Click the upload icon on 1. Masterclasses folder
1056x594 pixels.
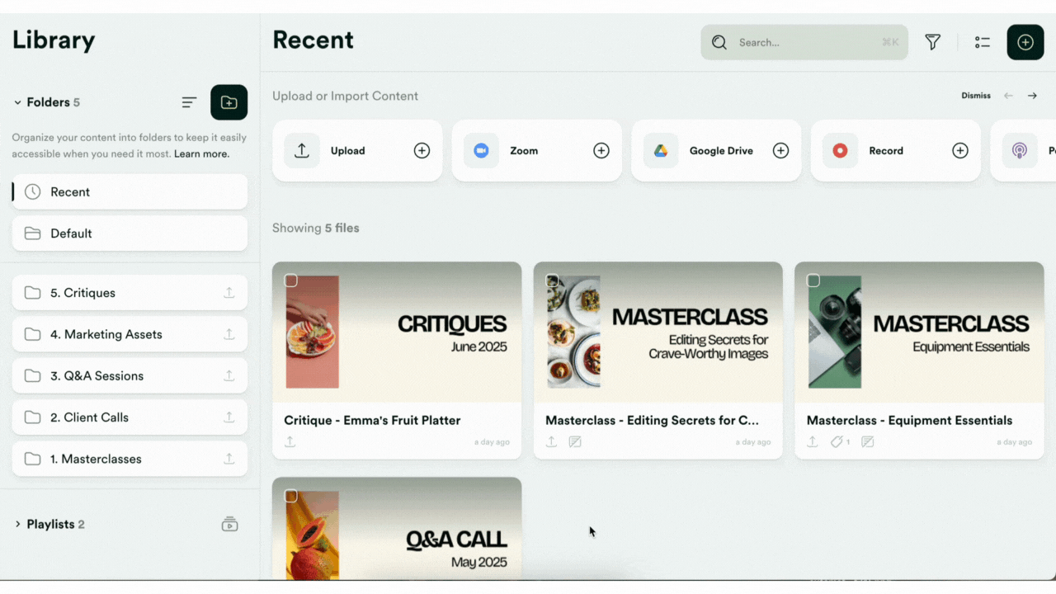[x=229, y=459]
